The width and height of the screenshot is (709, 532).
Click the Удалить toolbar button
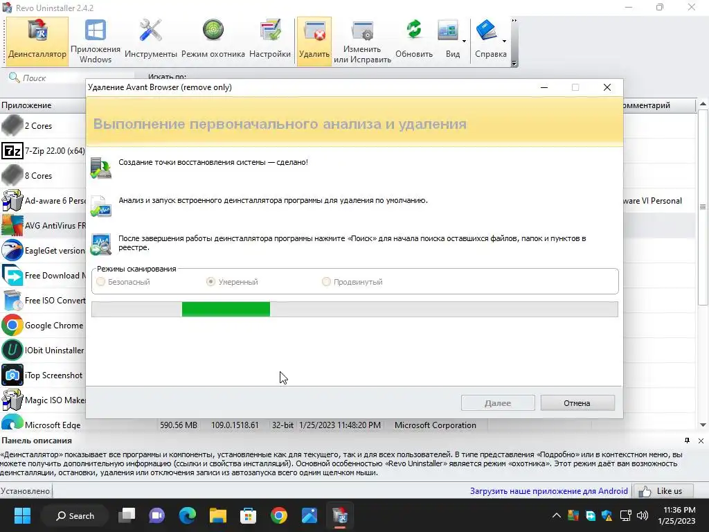tap(314, 41)
